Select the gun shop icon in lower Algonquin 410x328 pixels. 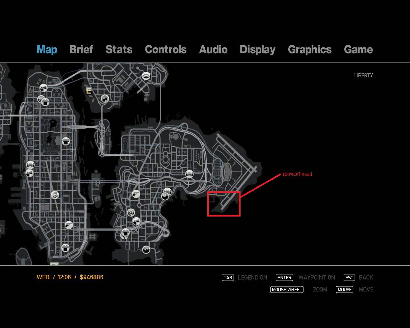coord(69,225)
